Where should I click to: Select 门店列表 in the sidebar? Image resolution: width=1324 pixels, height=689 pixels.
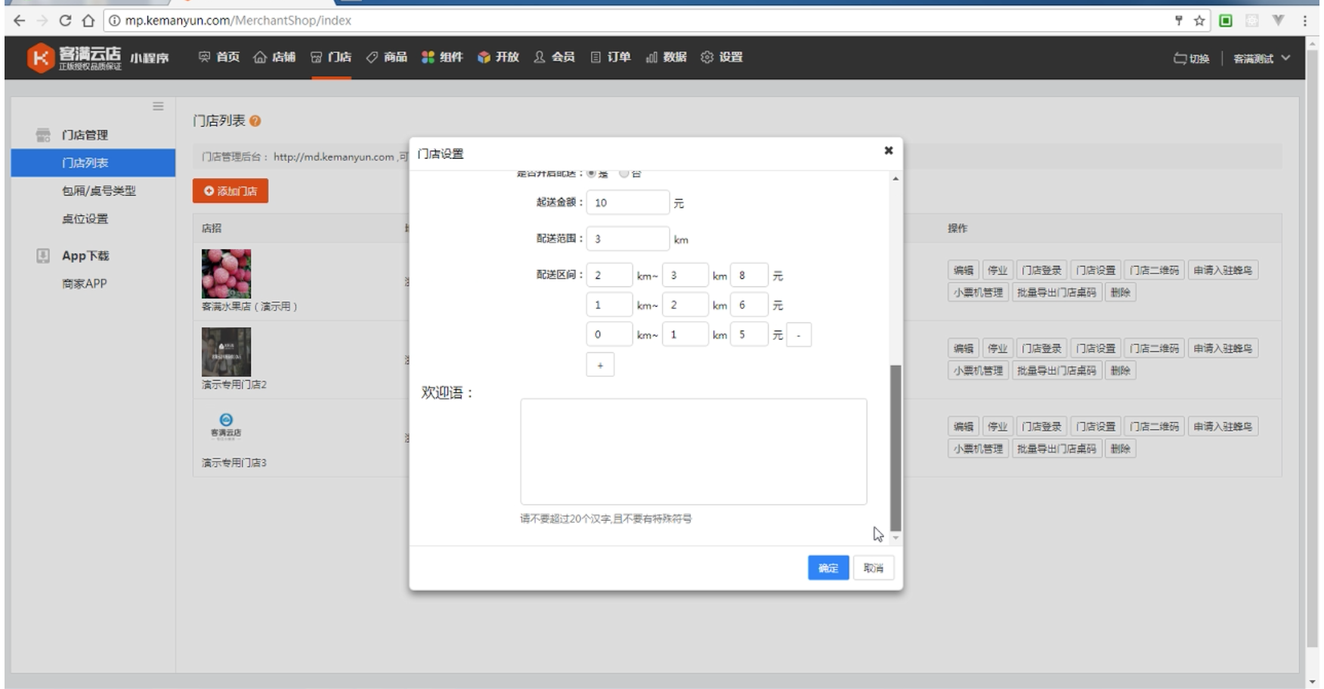click(93, 162)
